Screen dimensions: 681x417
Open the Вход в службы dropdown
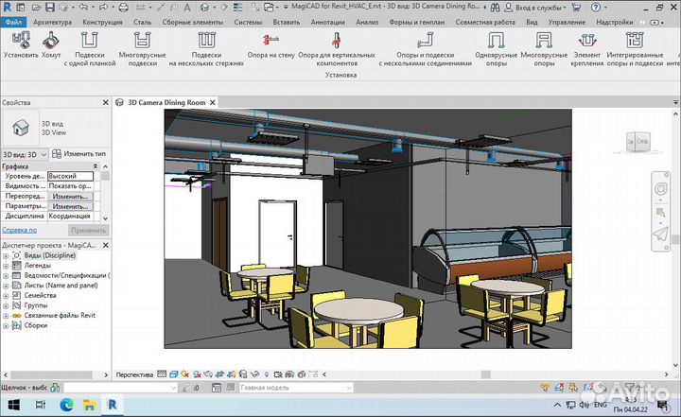[540, 8]
